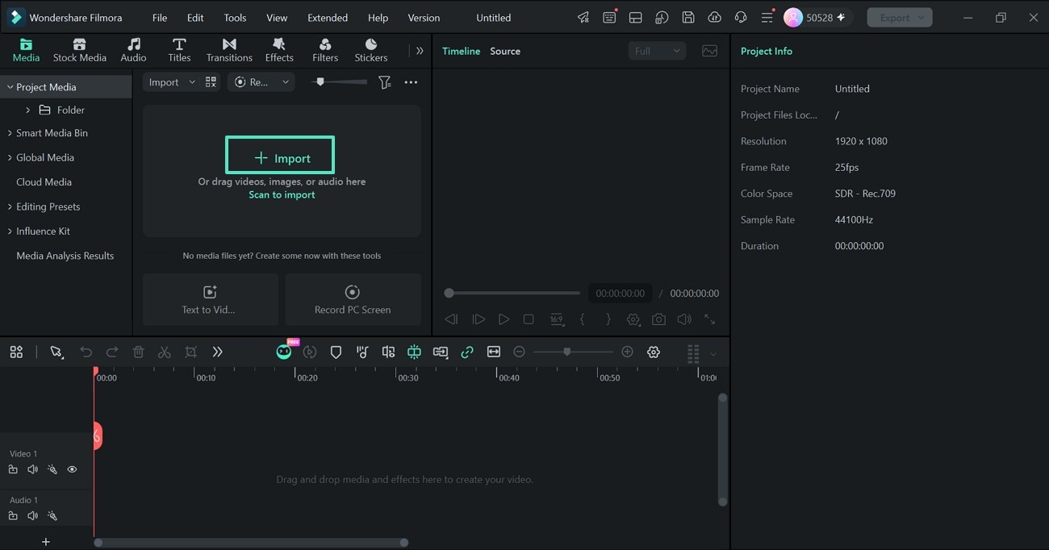Switch to the Audio tab
1049x550 pixels.
(x=133, y=50)
